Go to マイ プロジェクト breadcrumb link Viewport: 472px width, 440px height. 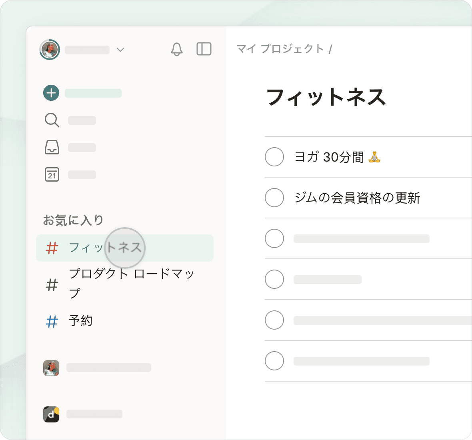point(280,49)
